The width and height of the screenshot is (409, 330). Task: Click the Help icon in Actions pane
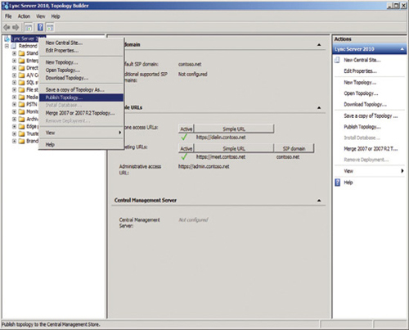[x=337, y=183]
